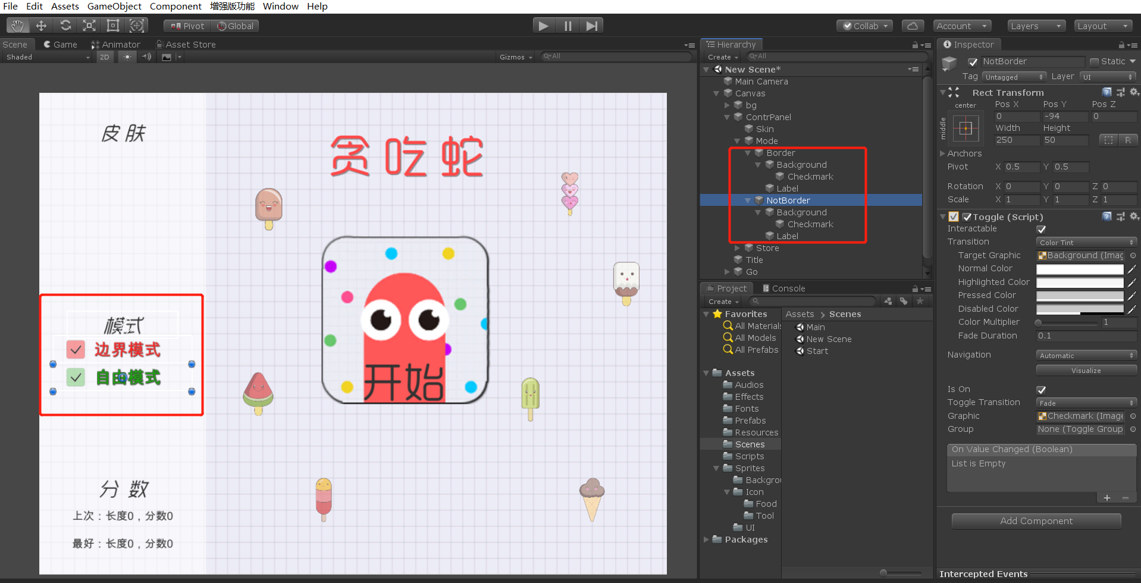Toggle scene audio icon
1141x583 pixels.
pyautogui.click(x=146, y=57)
